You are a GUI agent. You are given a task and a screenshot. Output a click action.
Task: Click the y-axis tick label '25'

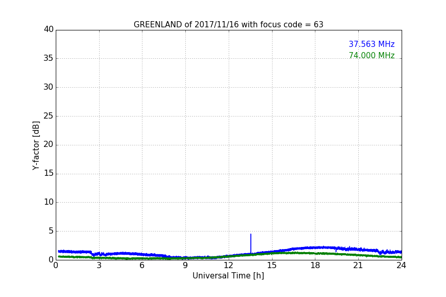point(49,115)
